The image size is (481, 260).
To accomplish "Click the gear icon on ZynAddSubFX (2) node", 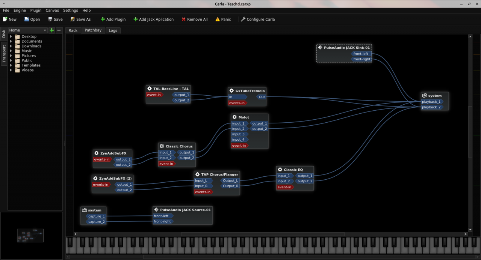I will 95,178.
